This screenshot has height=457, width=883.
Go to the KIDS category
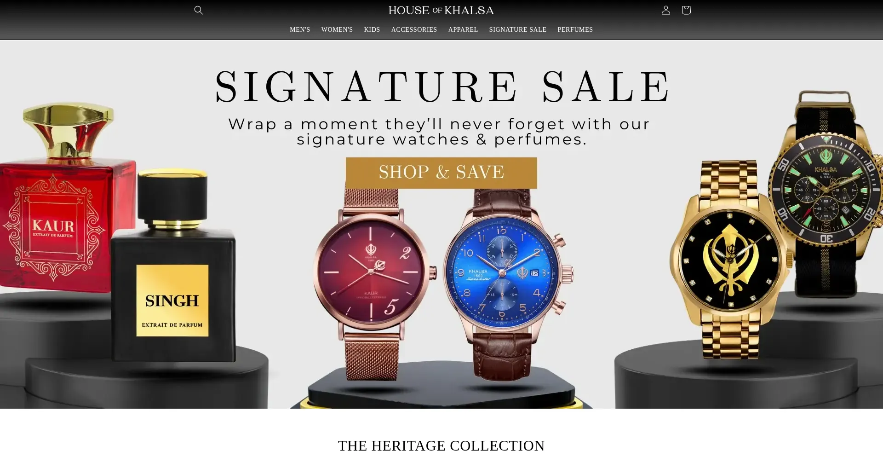pyautogui.click(x=372, y=29)
